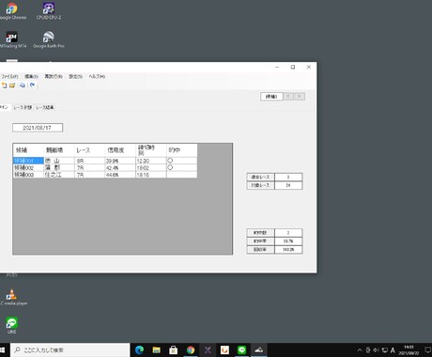Select the 候補002 table cell
Screen dimensions: 432x357
(x=28, y=168)
